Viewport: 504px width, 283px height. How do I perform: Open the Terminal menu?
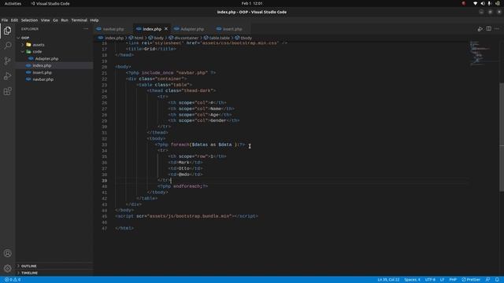[79, 20]
